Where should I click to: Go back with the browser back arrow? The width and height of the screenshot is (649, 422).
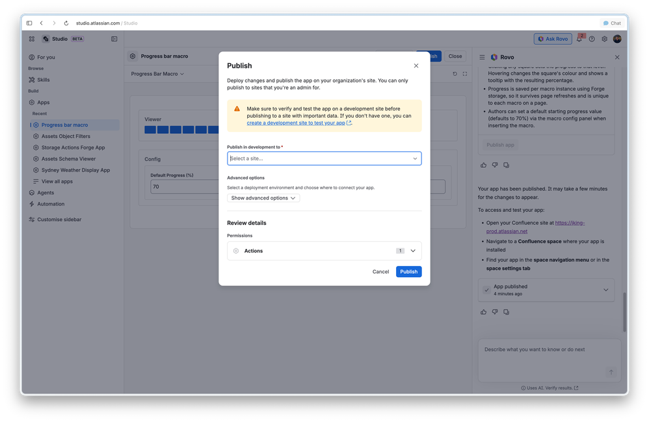tap(42, 23)
